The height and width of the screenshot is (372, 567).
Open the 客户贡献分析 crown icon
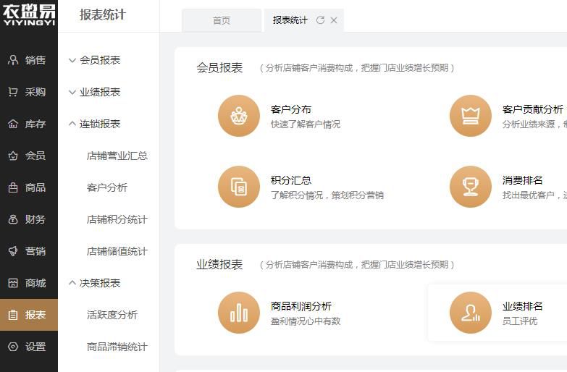click(470, 116)
